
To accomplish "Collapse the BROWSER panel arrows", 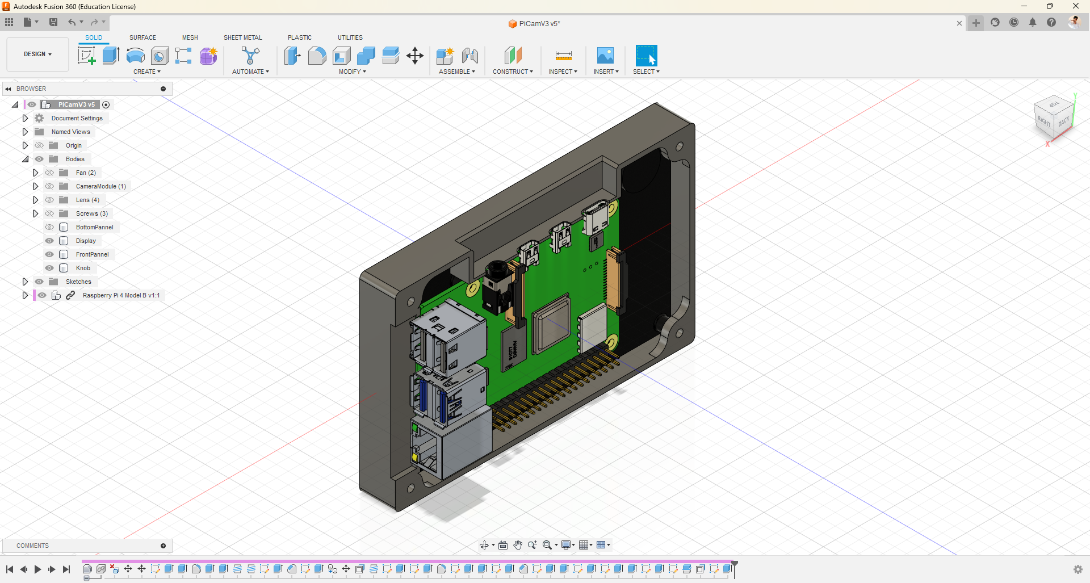I will coord(9,89).
